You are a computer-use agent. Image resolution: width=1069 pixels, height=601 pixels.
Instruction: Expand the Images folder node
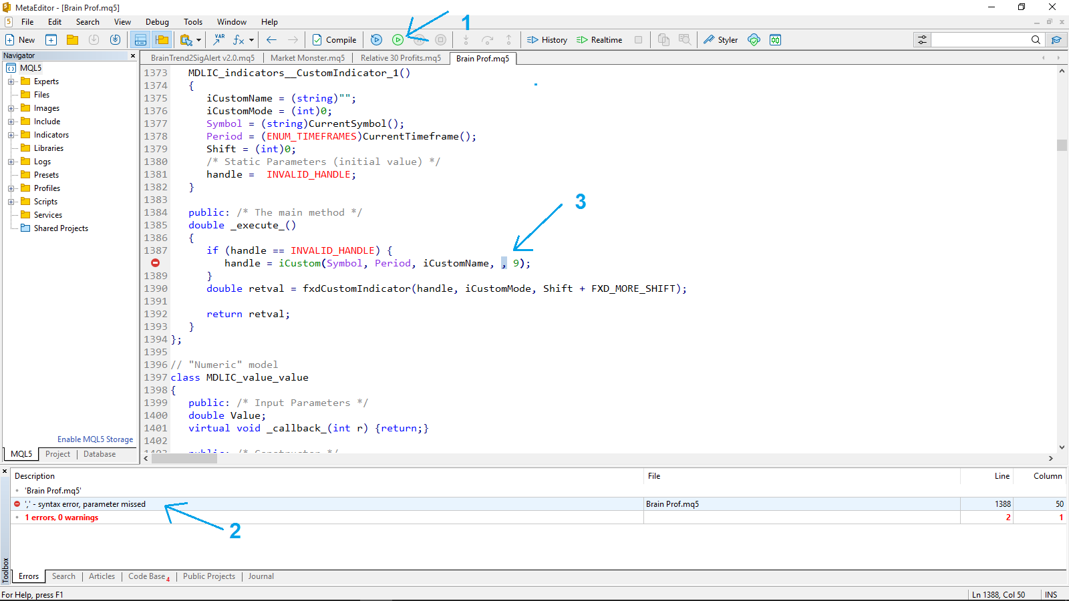(11, 108)
